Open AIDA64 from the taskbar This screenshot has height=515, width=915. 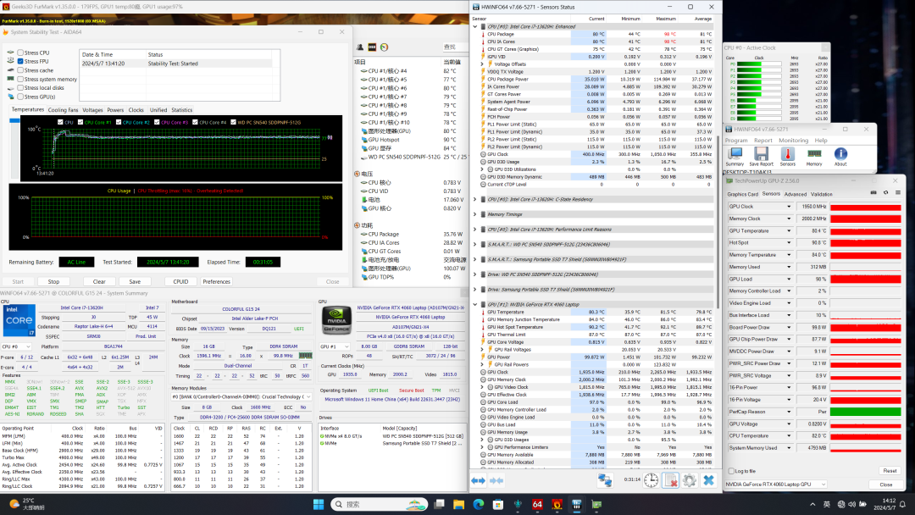pos(537,505)
